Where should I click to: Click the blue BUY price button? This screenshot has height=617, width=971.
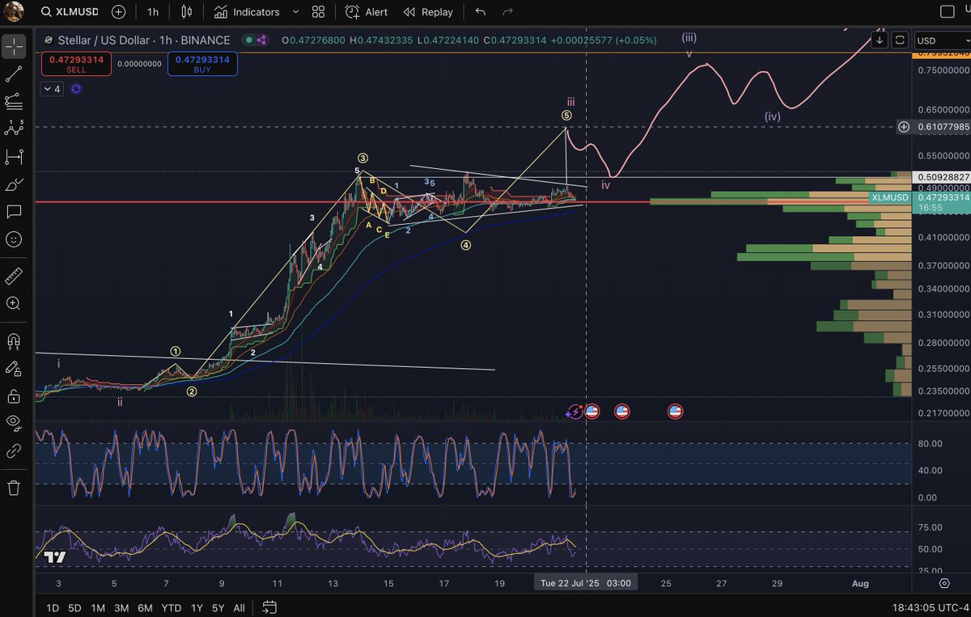(x=202, y=64)
